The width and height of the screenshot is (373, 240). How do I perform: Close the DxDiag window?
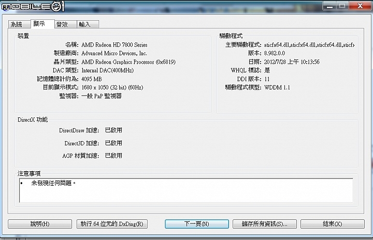pyautogui.click(x=360, y=6)
